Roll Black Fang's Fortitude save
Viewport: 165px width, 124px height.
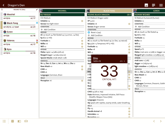click(129, 47)
